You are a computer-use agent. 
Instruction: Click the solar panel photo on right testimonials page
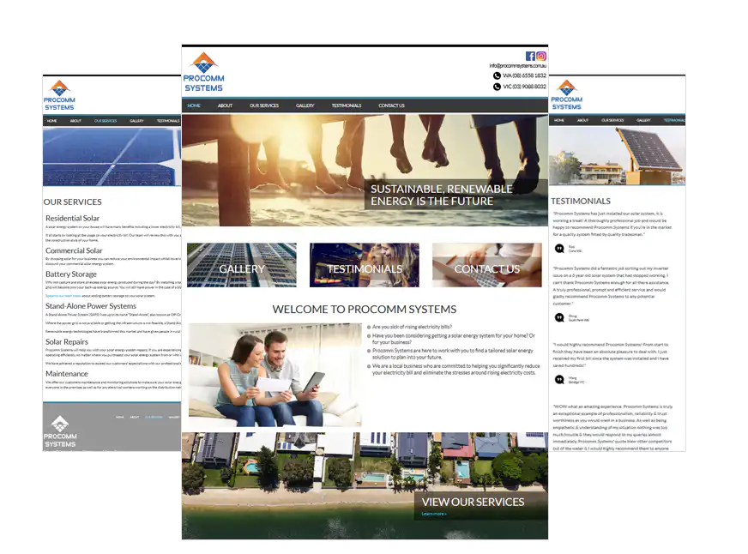coord(618,156)
